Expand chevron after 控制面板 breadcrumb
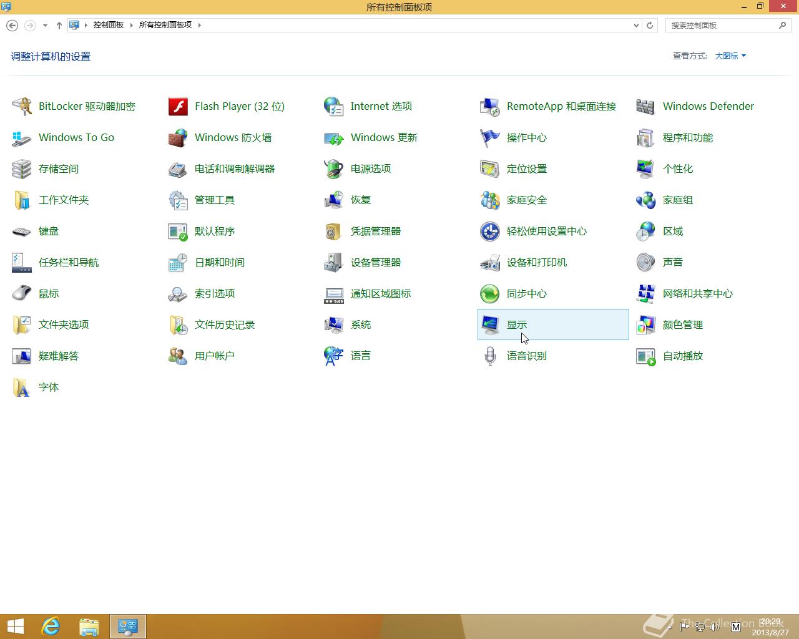This screenshot has height=639, width=799. 132,25
